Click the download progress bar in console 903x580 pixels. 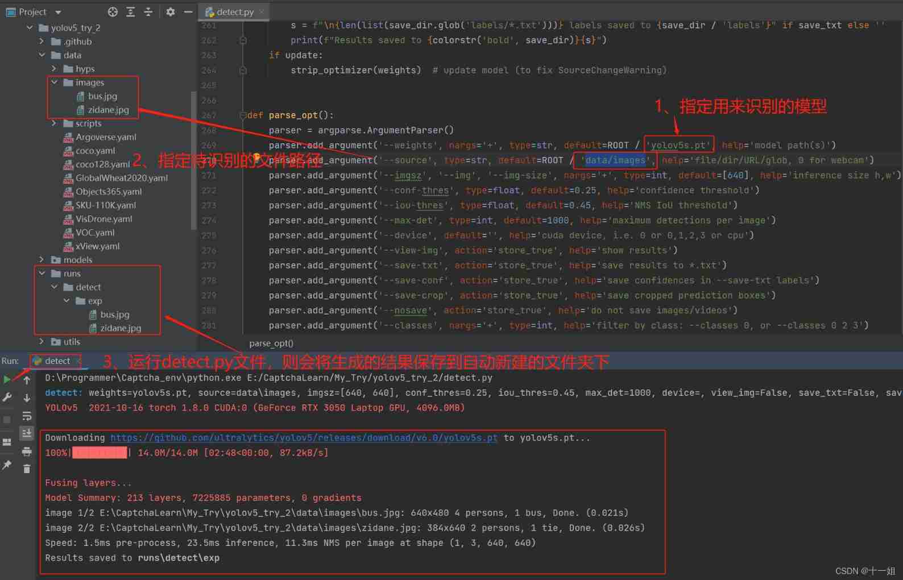click(x=100, y=453)
